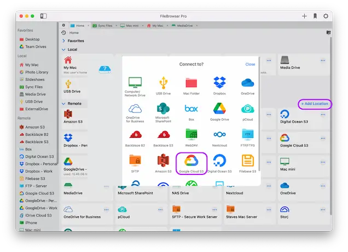Screen dimensions: 348x252
Task: Click the plus icon in title bar
Action: [x=304, y=16]
